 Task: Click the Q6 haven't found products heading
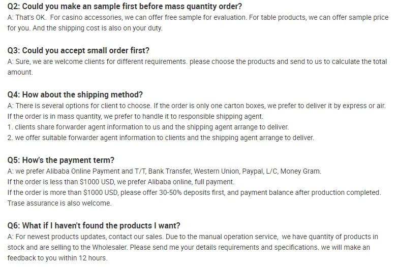[94, 226]
